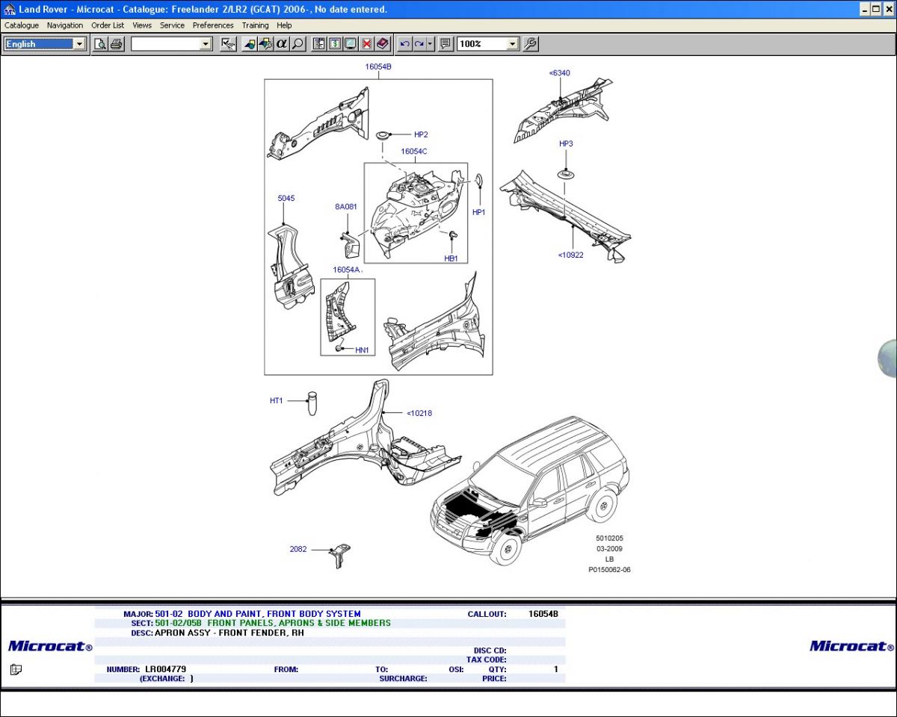The width and height of the screenshot is (897, 717).
Task: Select callout HP1 on the diagram
Action: (479, 212)
